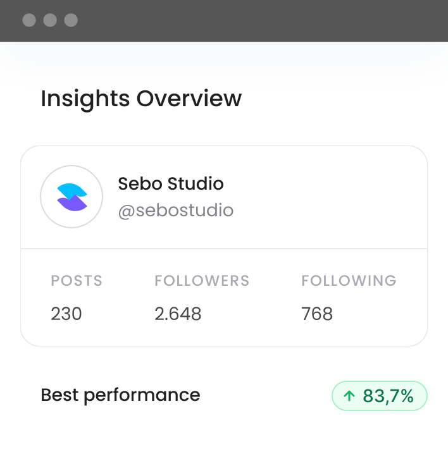Select the FOLLOWING stat label
Image resolution: width=448 pixels, height=454 pixels.
click(349, 281)
